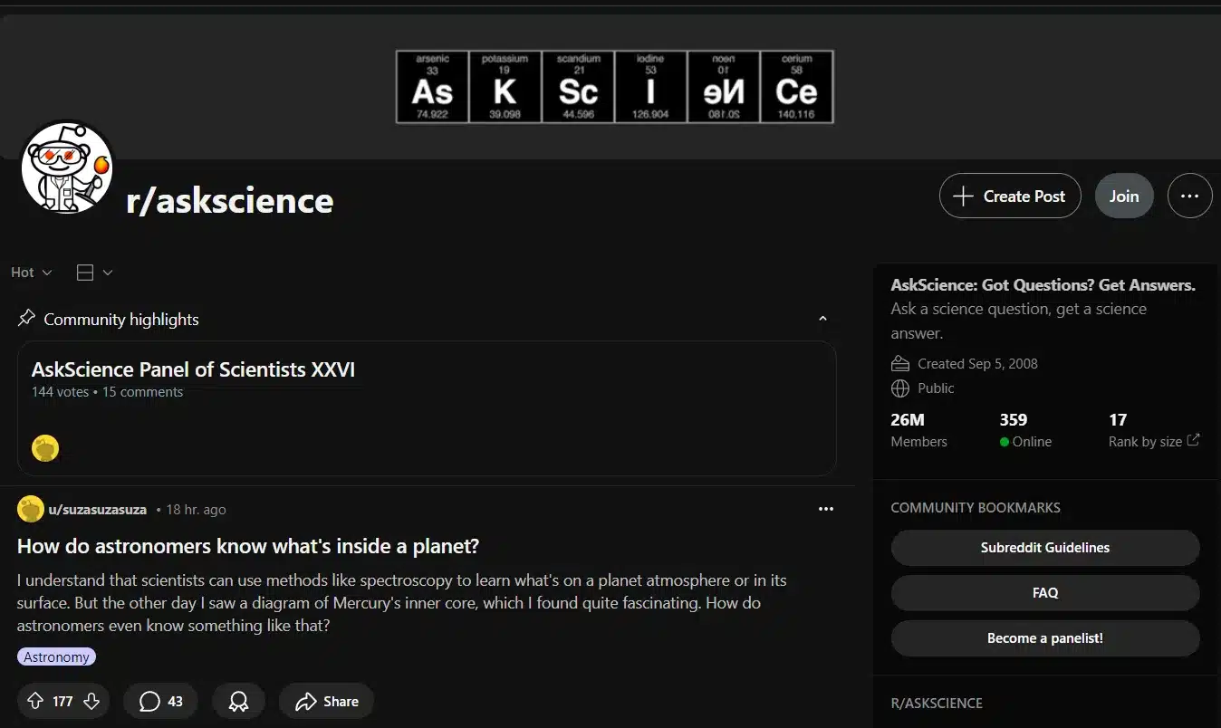This screenshot has width=1221, height=728.
Task: Click the '144 votes • 15 comments' text
Action: [x=107, y=392]
